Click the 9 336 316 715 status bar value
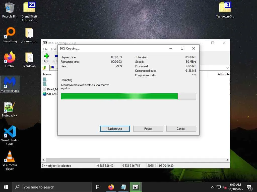This screenshot has width=257, height=192. pos(131,165)
